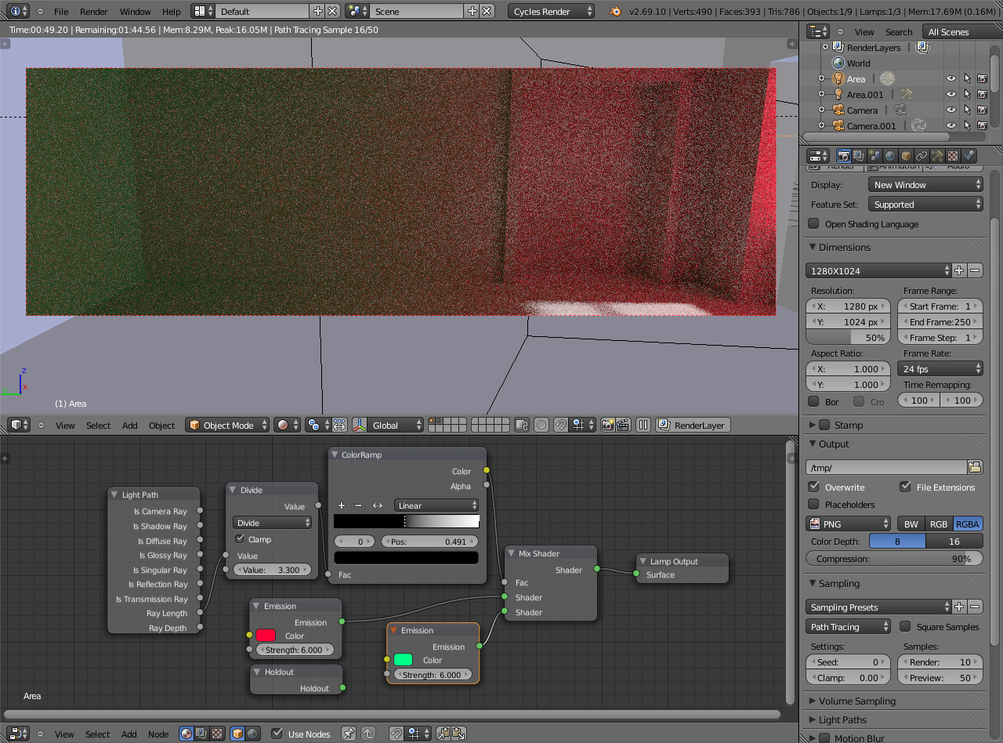Open the Render Layers properties tab
Screen dimensions: 1003x743
859,156
